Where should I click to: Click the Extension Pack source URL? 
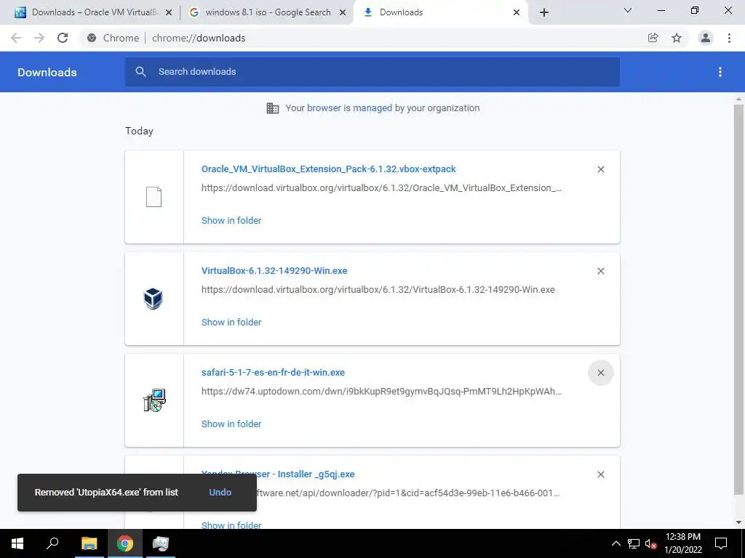click(x=381, y=188)
